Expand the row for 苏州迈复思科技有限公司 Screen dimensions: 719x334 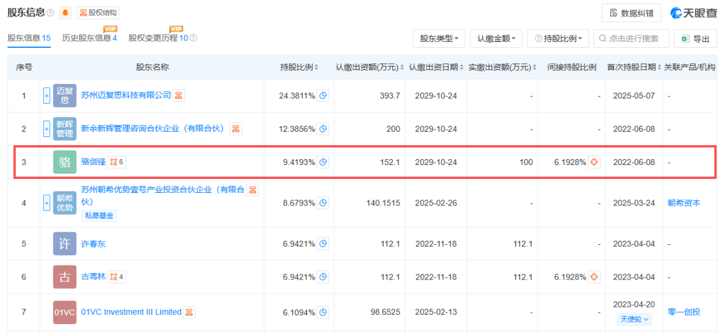[47, 96]
